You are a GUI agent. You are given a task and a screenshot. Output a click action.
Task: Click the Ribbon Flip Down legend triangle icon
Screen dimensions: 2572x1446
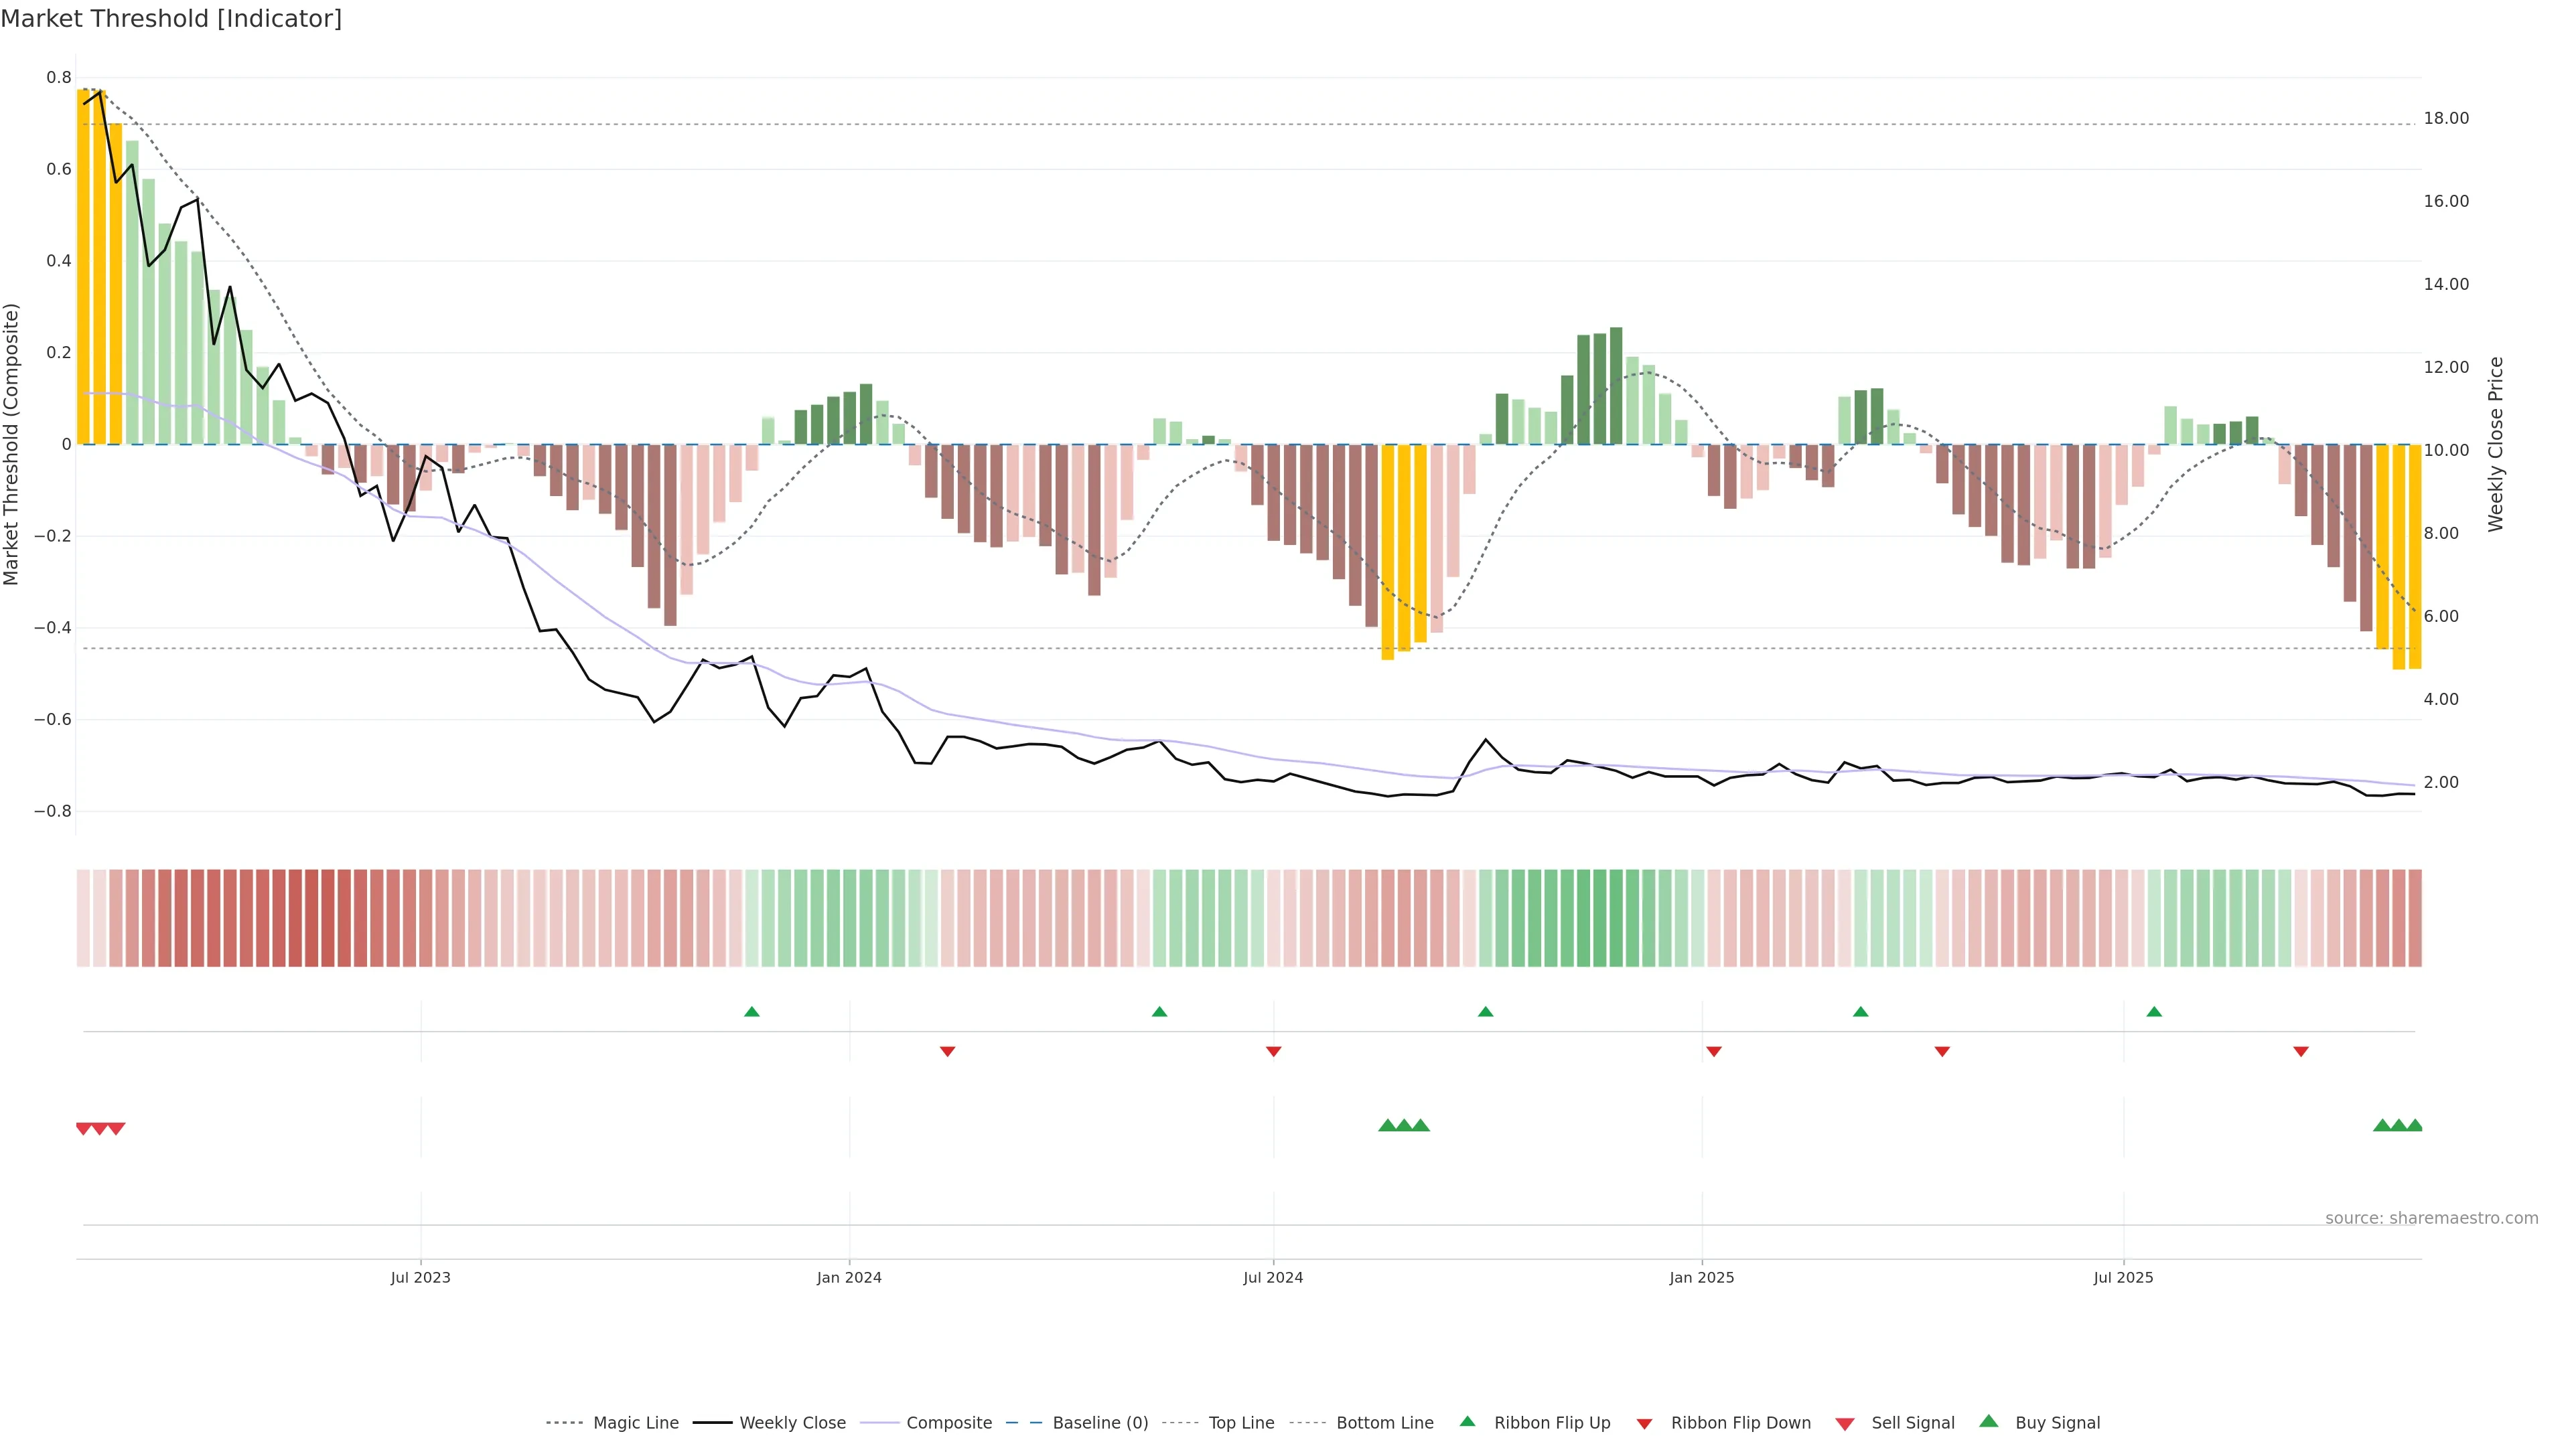1644,1424
